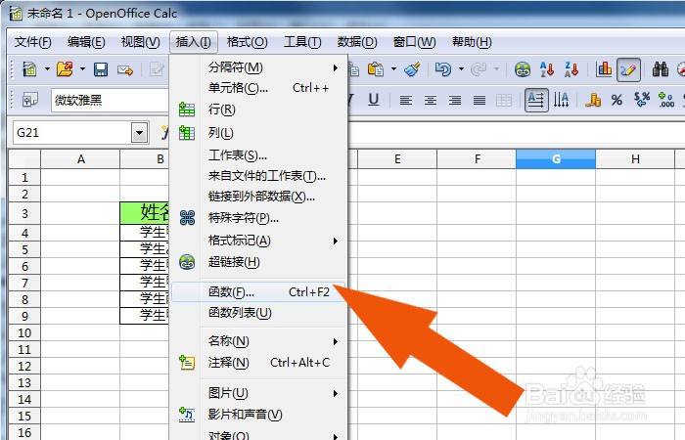
Task: Expand the 名称(N) submenu
Action: 335,341
